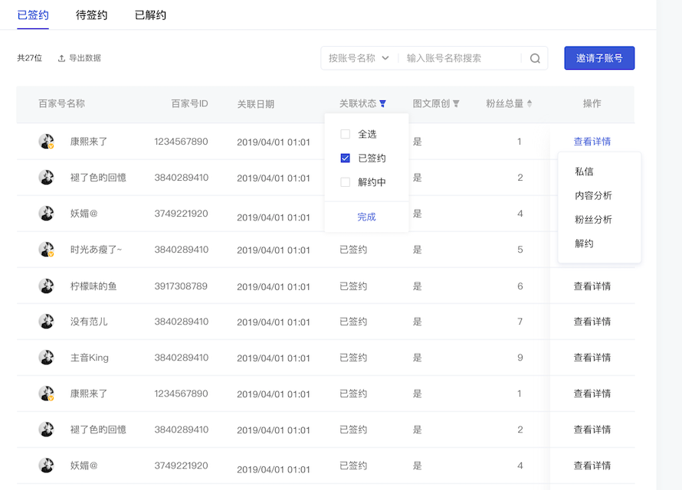Check the 解约中 checkbox
Image resolution: width=682 pixels, height=490 pixels.
[346, 182]
